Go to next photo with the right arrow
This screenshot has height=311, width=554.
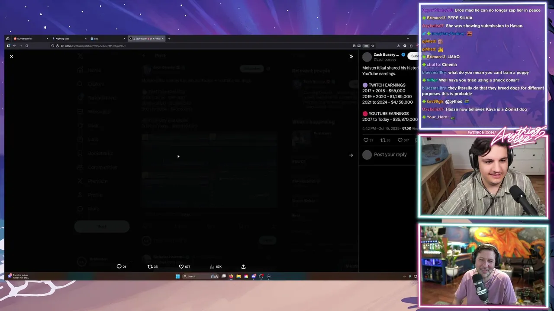[351, 155]
